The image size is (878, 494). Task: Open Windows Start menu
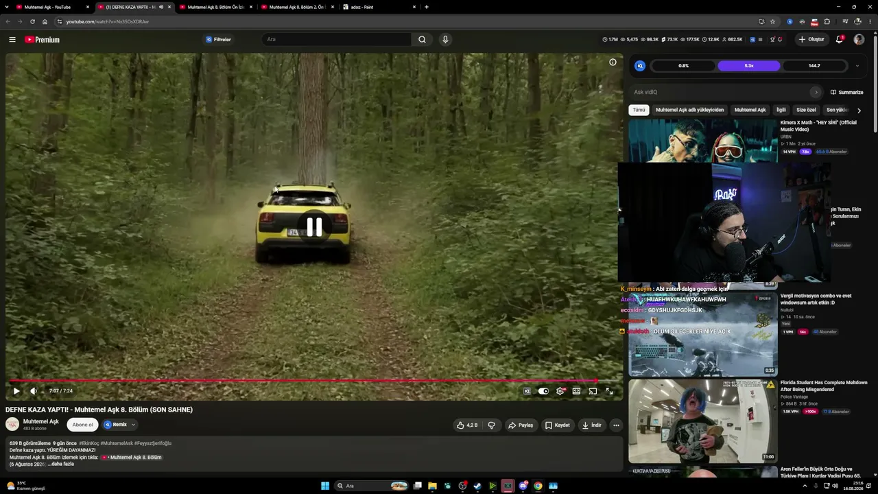[x=325, y=486]
